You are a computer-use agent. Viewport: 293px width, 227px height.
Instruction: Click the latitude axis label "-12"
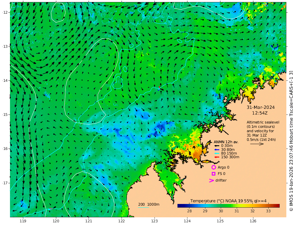5,12
